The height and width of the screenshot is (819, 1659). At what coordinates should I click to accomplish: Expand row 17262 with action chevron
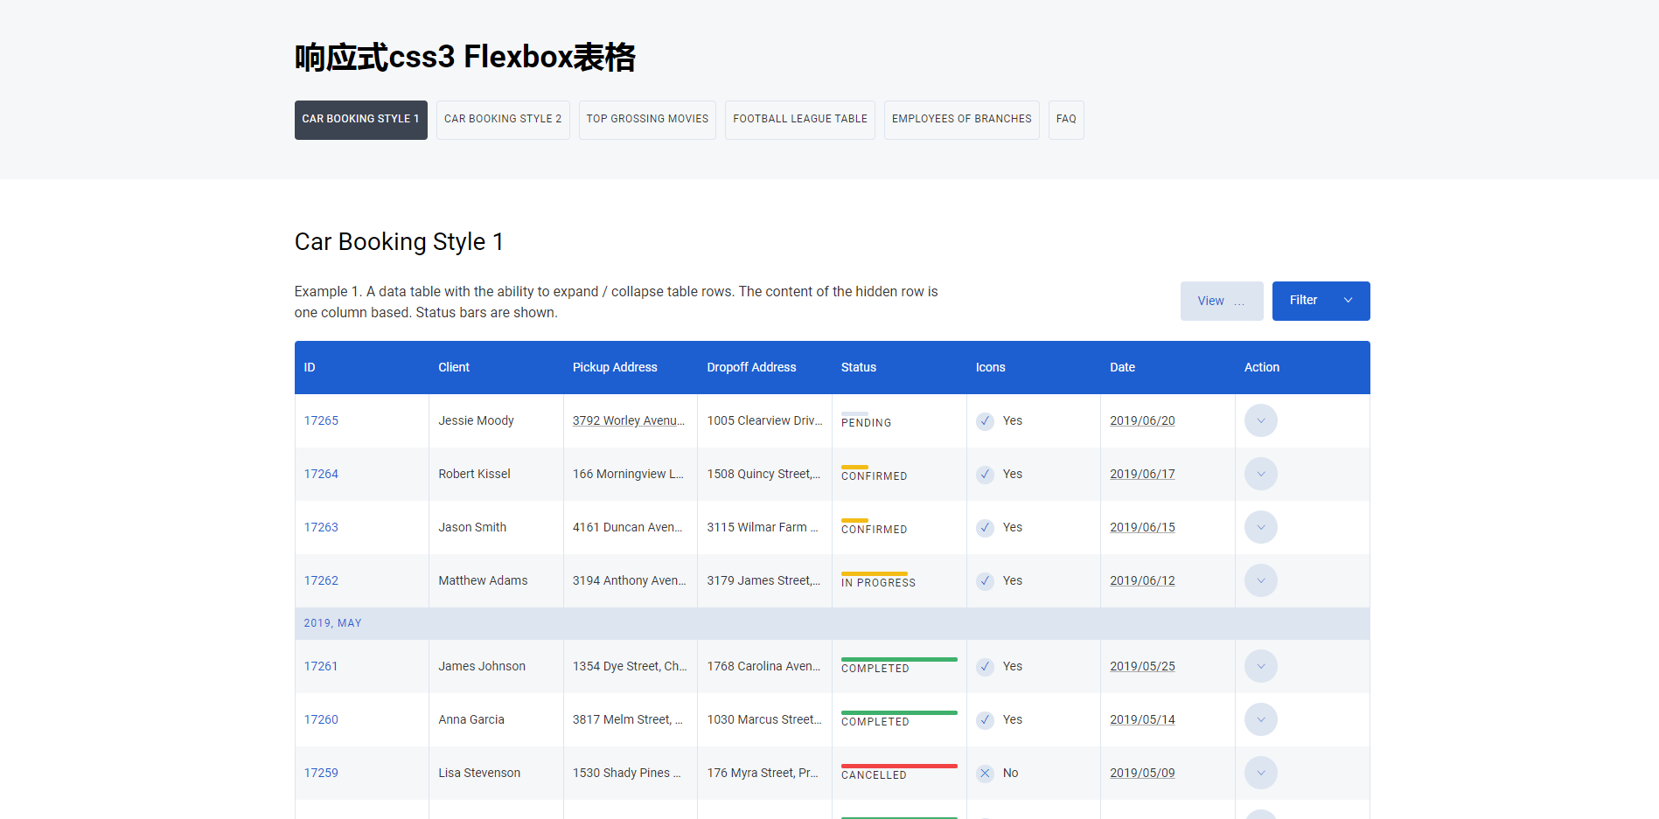pyautogui.click(x=1260, y=580)
